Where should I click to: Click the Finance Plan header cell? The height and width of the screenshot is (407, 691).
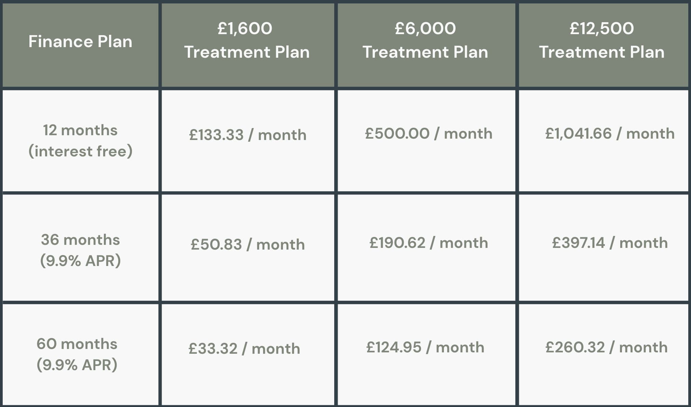tap(80, 42)
